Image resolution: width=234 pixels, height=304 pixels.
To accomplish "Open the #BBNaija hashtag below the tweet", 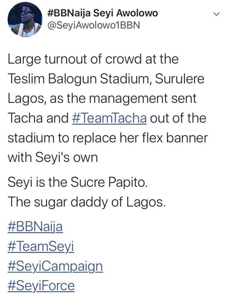I will coord(34,227).
